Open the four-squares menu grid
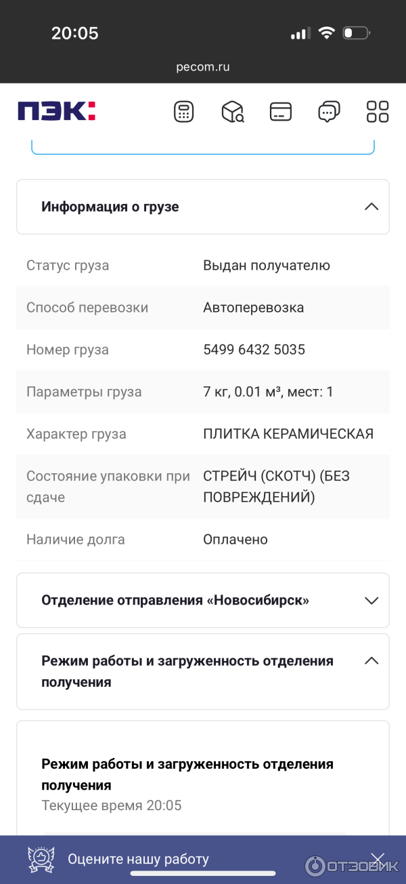406x884 pixels. 378,112
